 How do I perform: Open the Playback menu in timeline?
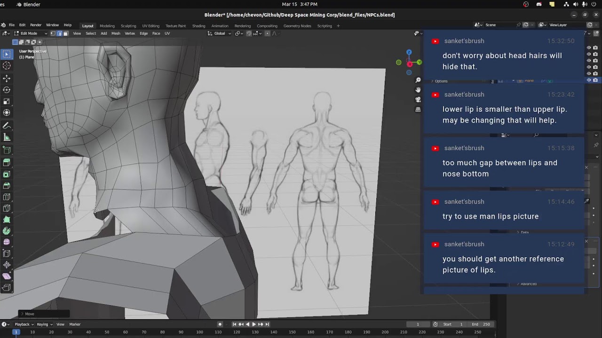[x=22, y=324]
